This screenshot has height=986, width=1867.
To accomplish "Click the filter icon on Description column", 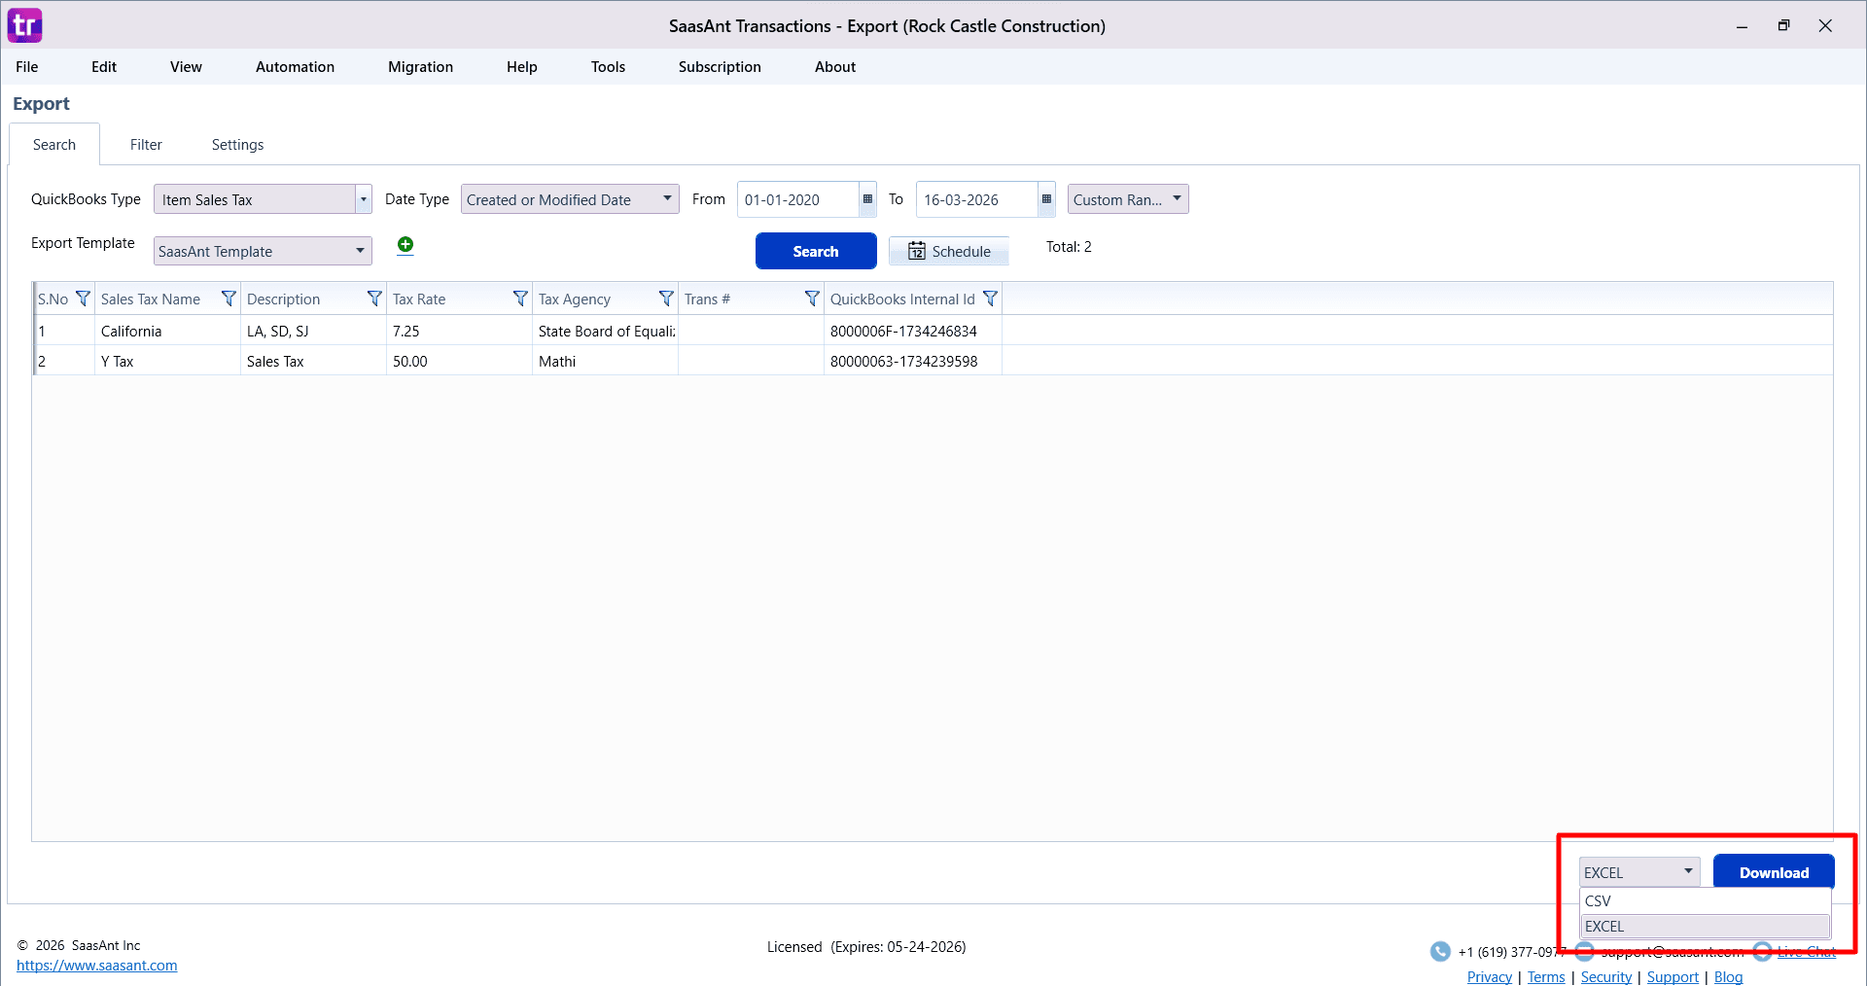I will 374,299.
